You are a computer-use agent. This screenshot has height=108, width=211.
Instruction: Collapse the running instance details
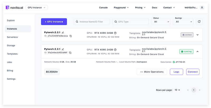(198, 51)
